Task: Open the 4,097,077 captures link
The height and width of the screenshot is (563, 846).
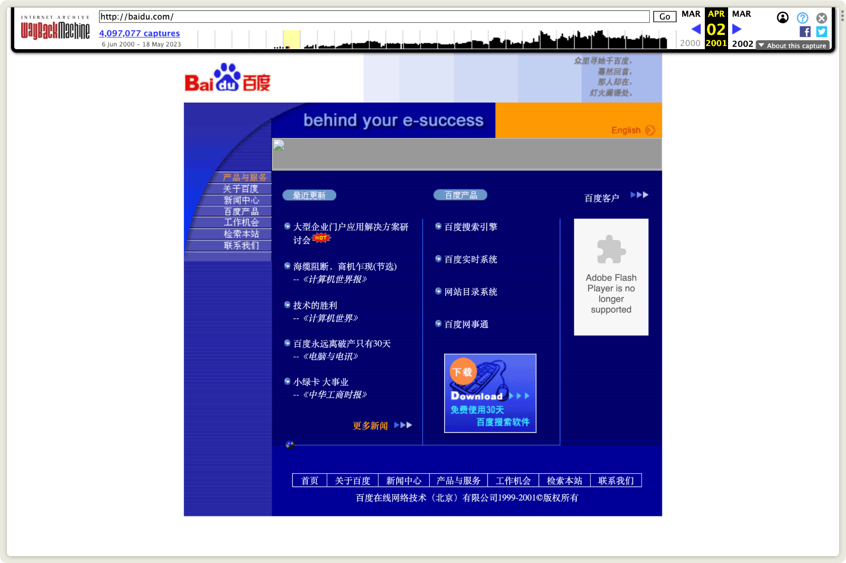Action: tap(139, 33)
